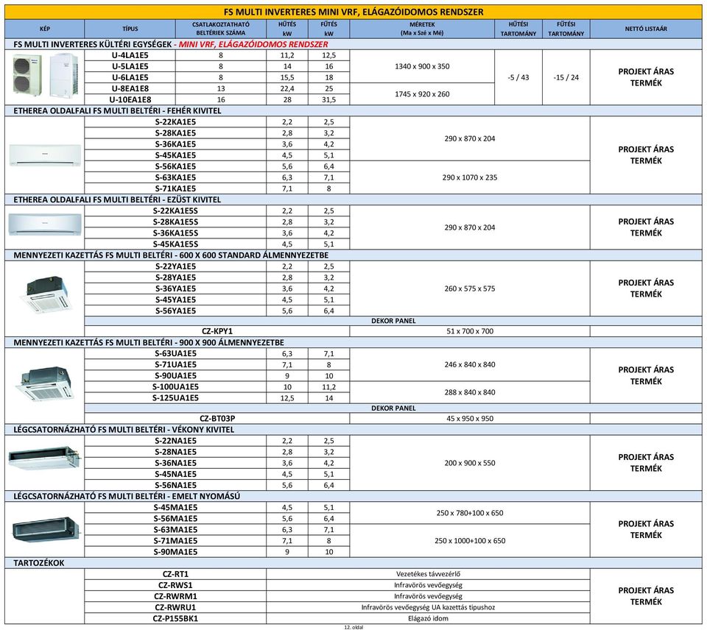Select model 'S-63UA1E5'
Viewport: 707px width, 630px height.
pyautogui.click(x=175, y=353)
